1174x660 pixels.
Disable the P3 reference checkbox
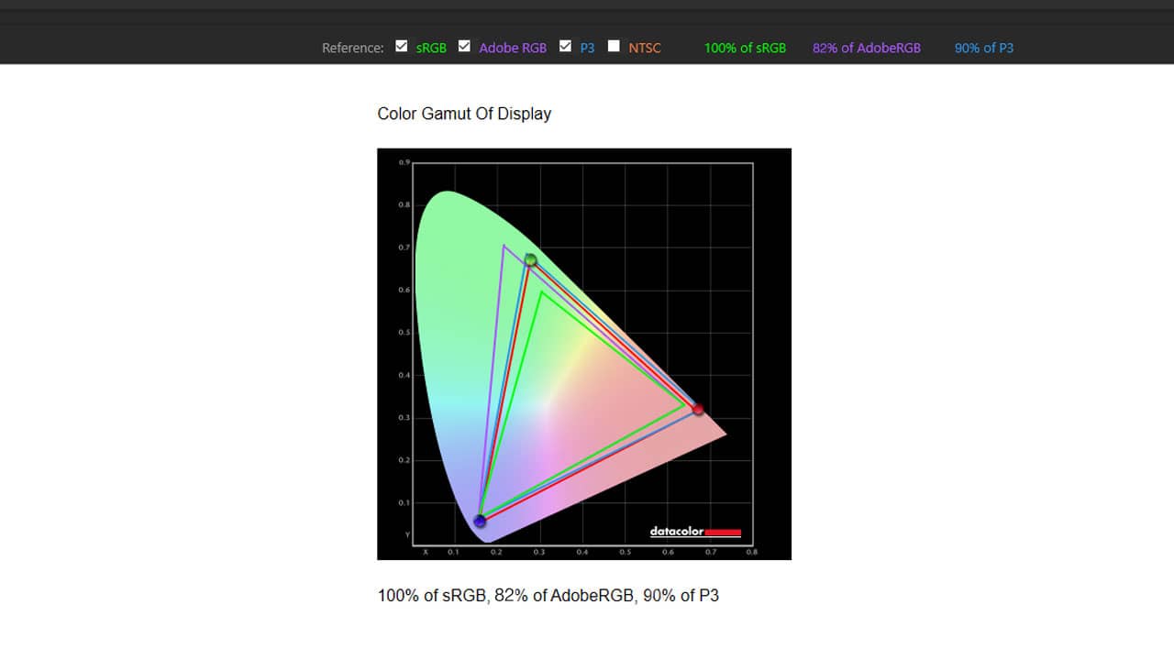pos(565,47)
